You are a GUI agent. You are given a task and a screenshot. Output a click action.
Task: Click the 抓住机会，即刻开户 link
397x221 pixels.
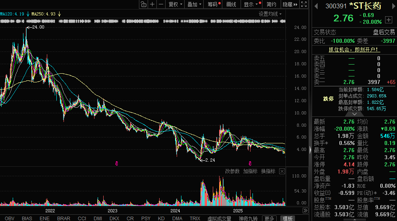pos(354,50)
